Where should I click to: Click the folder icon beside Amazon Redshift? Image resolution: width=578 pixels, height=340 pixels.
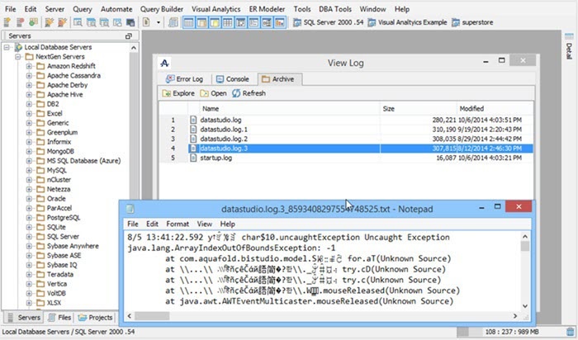point(40,66)
